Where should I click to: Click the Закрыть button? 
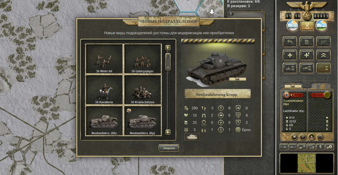click(169, 148)
